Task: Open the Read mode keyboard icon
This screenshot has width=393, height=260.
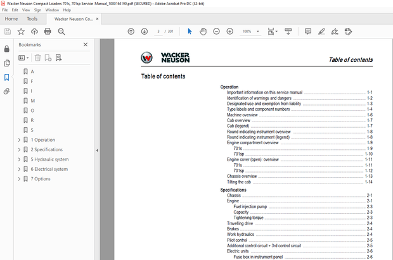Action: [288, 32]
